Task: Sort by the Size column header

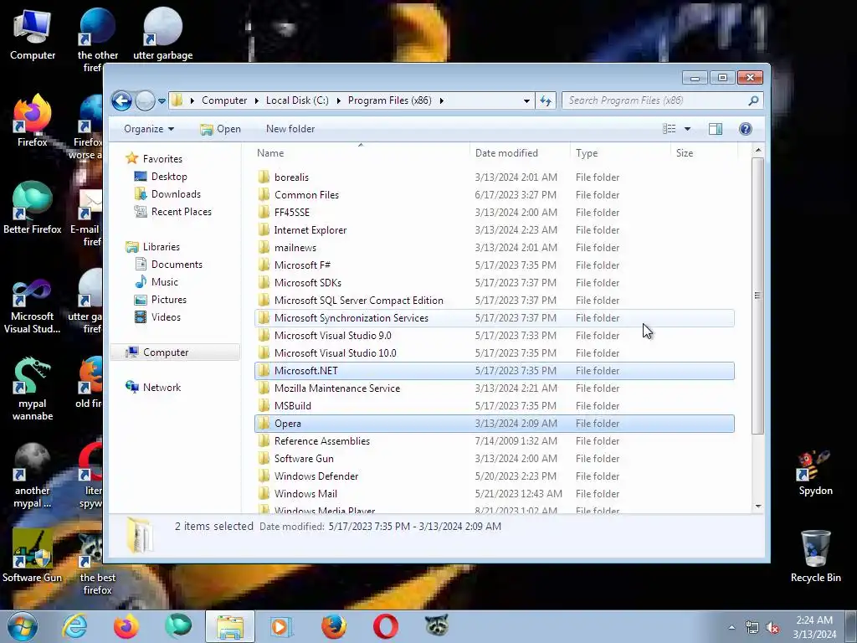Action: coord(704,153)
